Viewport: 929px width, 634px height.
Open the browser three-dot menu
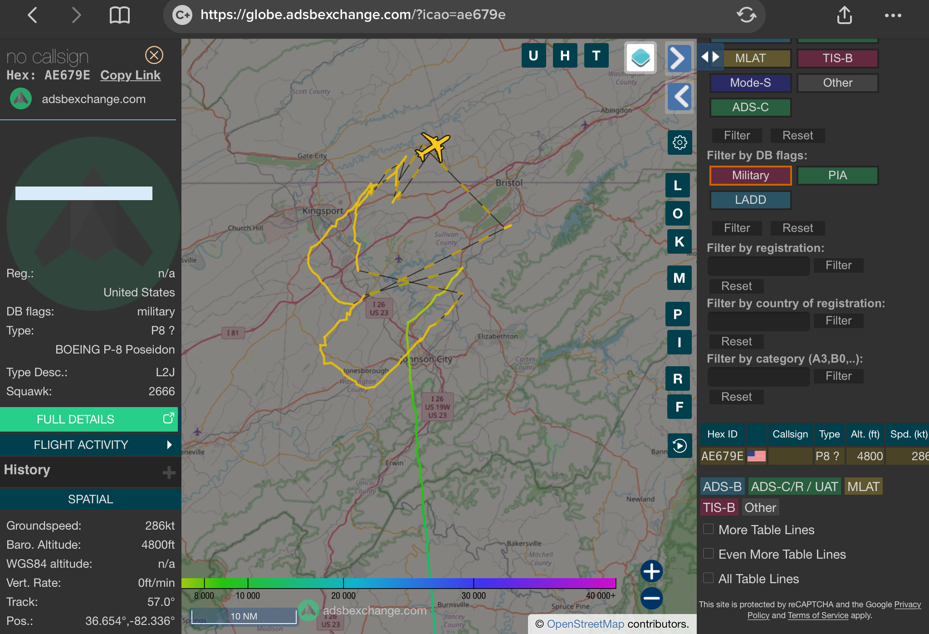(x=893, y=15)
